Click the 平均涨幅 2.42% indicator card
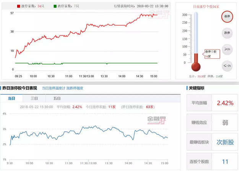This screenshot has width=239, height=171. point(211,103)
